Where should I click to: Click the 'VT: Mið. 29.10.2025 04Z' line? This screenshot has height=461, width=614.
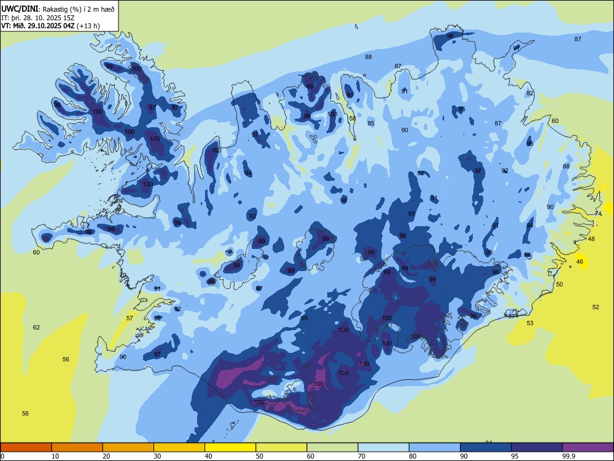(37, 26)
